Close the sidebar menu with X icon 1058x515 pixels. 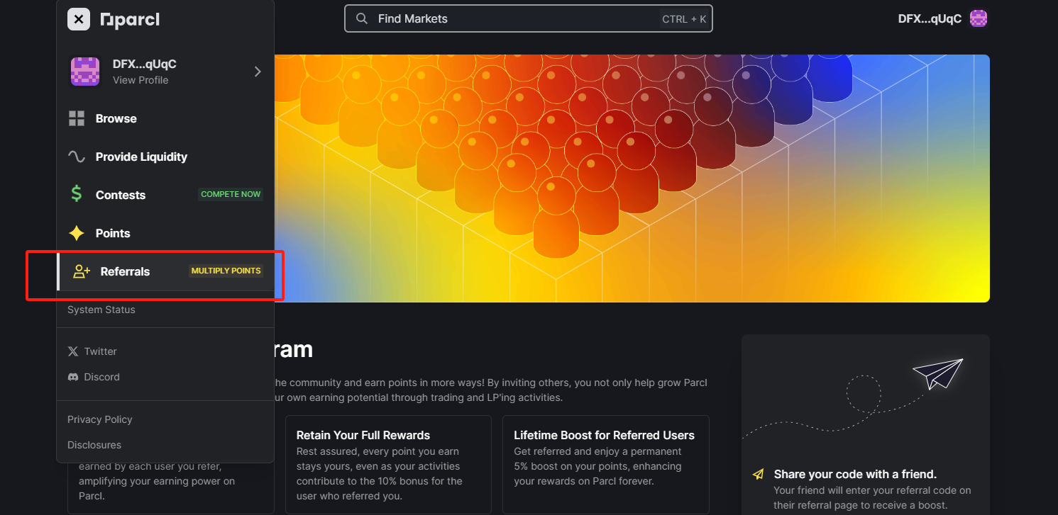click(x=79, y=19)
